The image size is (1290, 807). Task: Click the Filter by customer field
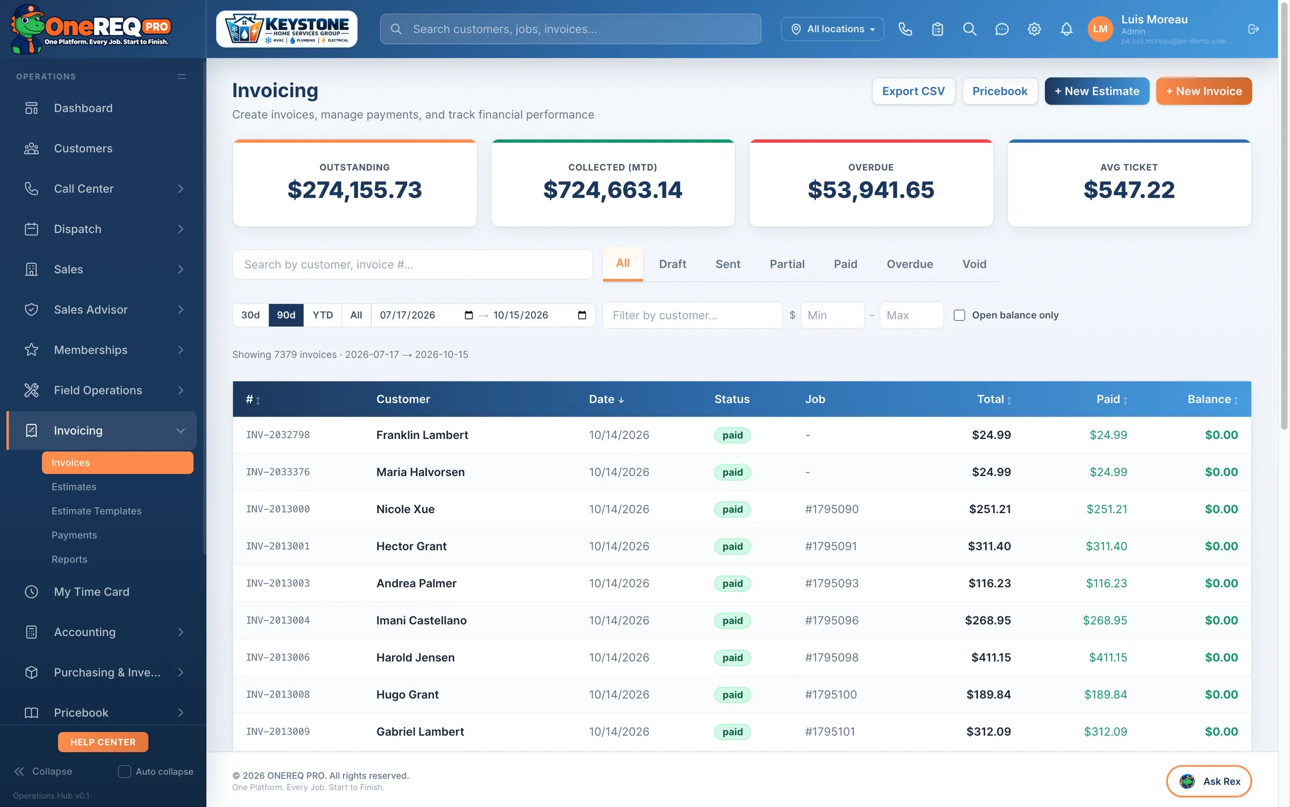tap(692, 315)
